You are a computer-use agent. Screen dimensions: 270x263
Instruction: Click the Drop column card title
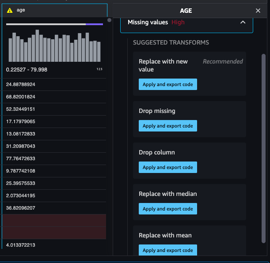(157, 153)
